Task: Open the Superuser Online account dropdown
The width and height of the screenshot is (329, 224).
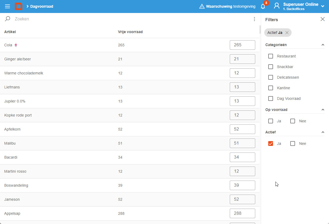Action: 323,6
